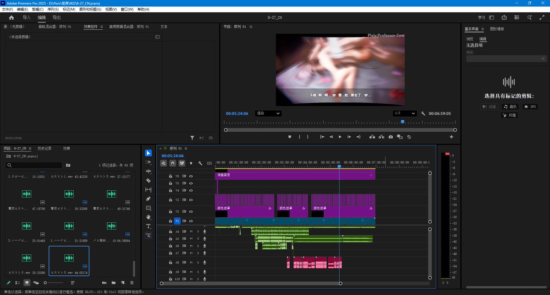The image size is (550, 295).
Task: Select the Selection arrow tool
Action: click(148, 153)
